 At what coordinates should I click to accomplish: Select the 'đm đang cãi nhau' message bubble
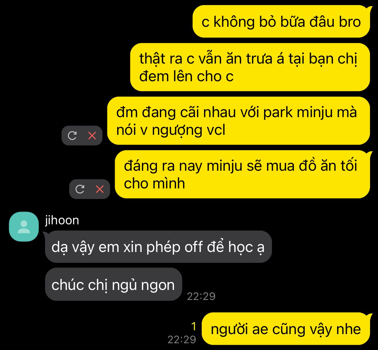238,121
